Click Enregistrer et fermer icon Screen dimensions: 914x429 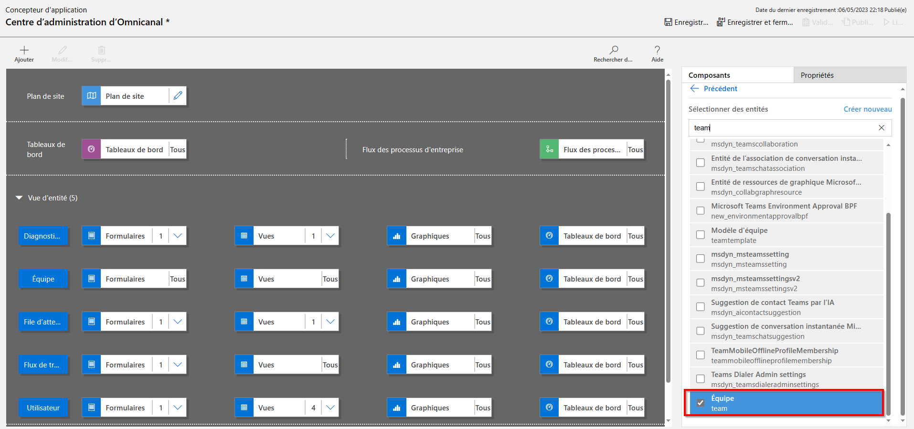point(721,22)
